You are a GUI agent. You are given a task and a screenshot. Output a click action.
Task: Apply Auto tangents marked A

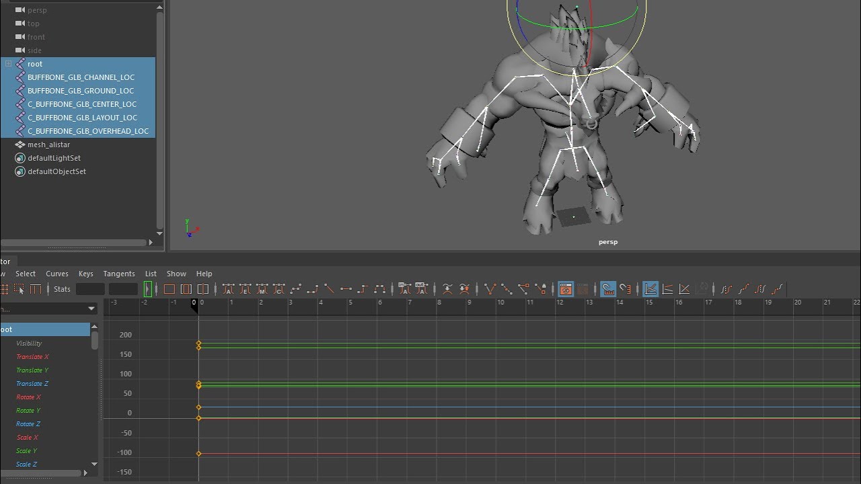pos(228,289)
